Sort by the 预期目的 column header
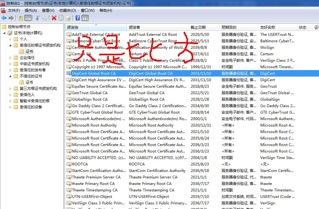The image size is (319, 209). [239, 27]
